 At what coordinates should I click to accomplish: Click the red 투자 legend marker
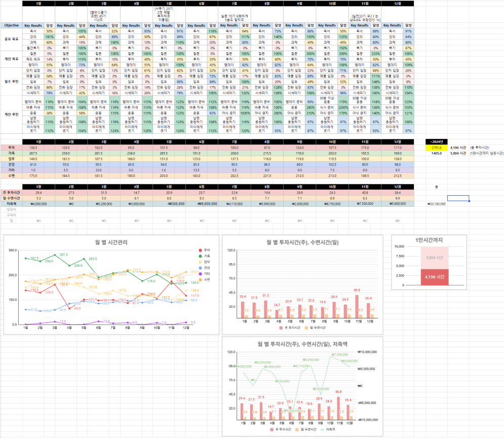click(x=200, y=250)
